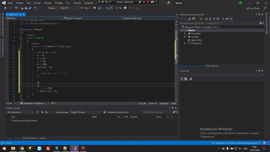This screenshot has height=152, width=270.
Task: Open Chrome from the taskbar
Action: click(x=22, y=148)
